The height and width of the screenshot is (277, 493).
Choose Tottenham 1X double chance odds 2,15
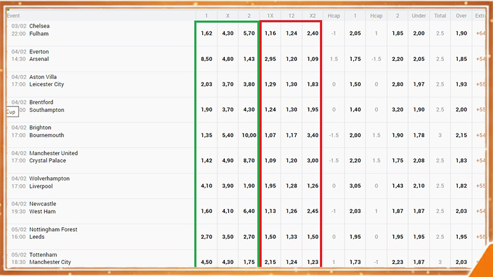pyautogui.click(x=270, y=262)
